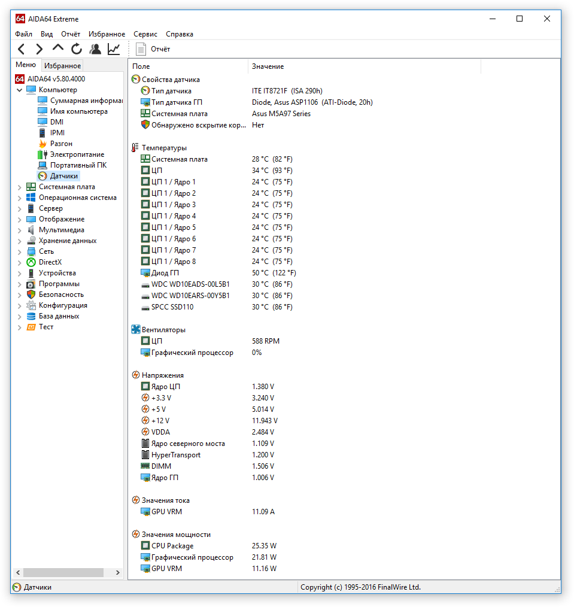Collapse the Компьютер tree node
The width and height of the screenshot is (574, 607).
[x=19, y=90]
